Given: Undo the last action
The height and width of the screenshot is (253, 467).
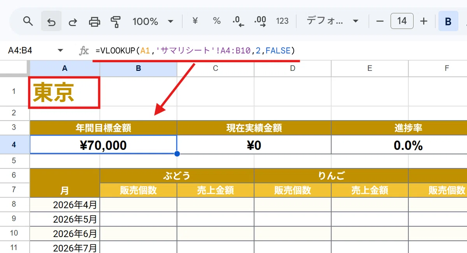Looking at the screenshot, I should pyautogui.click(x=51, y=21).
